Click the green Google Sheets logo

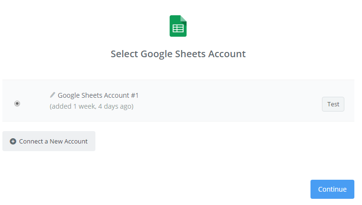pyautogui.click(x=178, y=26)
